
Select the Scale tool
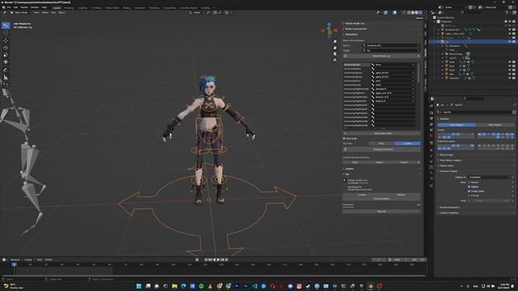pos(6,55)
